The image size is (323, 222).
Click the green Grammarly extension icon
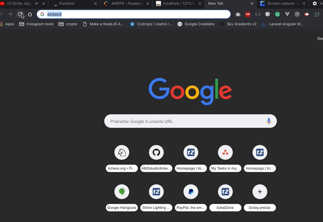[x=278, y=14]
